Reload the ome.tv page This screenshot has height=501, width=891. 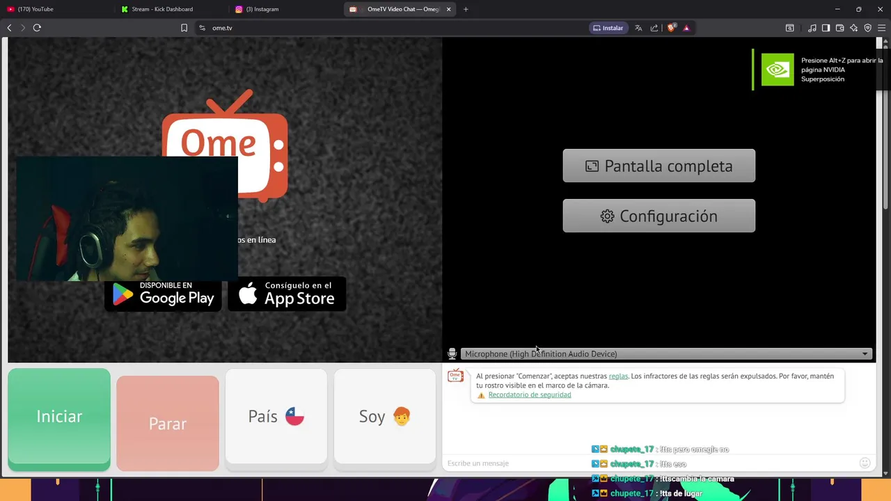(x=37, y=28)
